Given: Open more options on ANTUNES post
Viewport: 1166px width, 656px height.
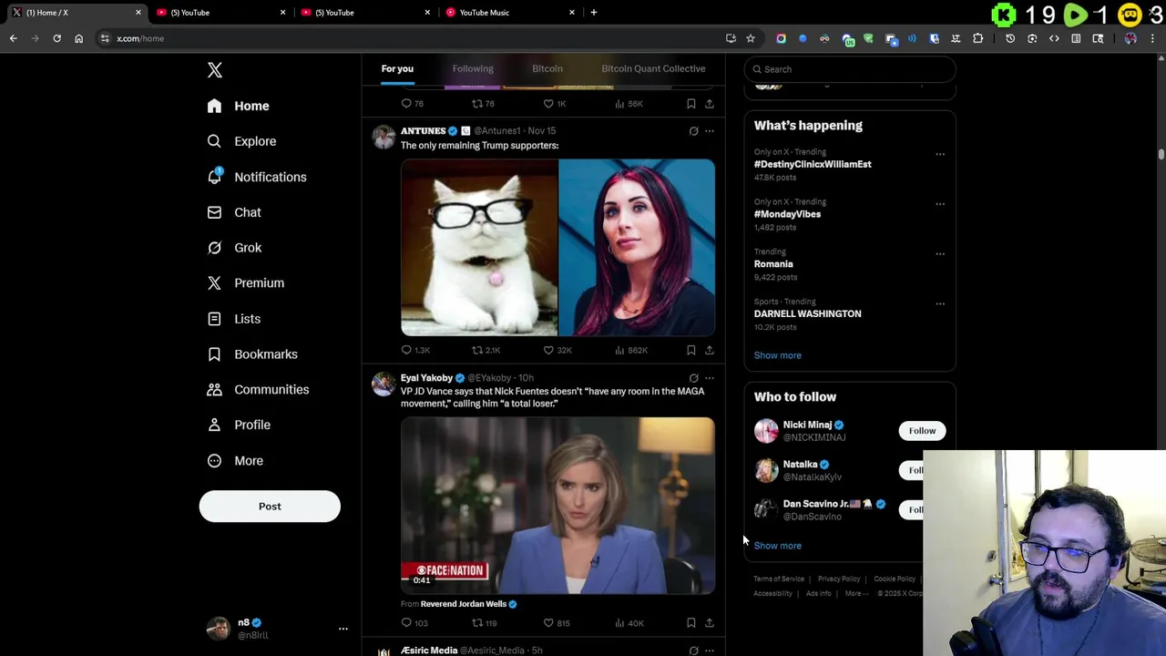Looking at the screenshot, I should tap(710, 131).
